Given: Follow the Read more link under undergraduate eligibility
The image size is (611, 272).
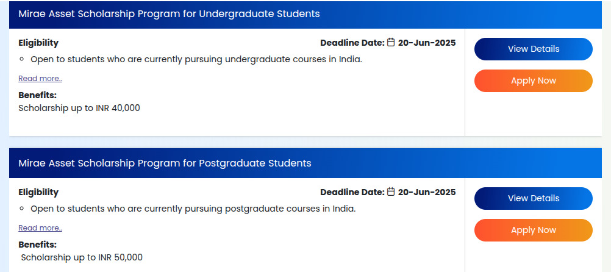Looking at the screenshot, I should [x=40, y=79].
